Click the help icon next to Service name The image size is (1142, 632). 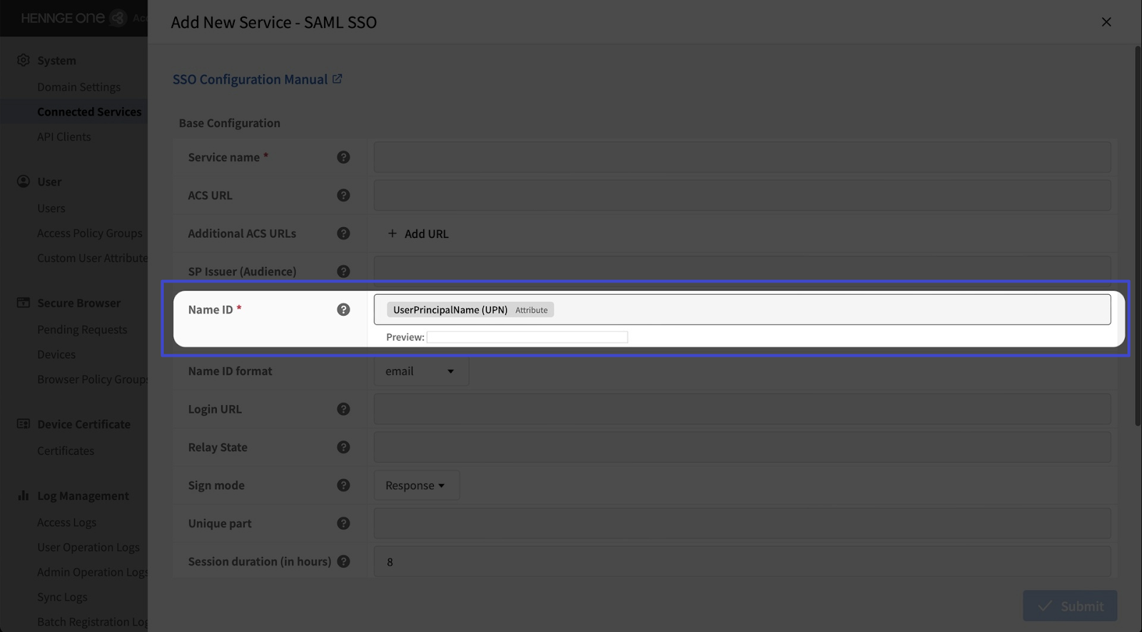pyautogui.click(x=343, y=157)
